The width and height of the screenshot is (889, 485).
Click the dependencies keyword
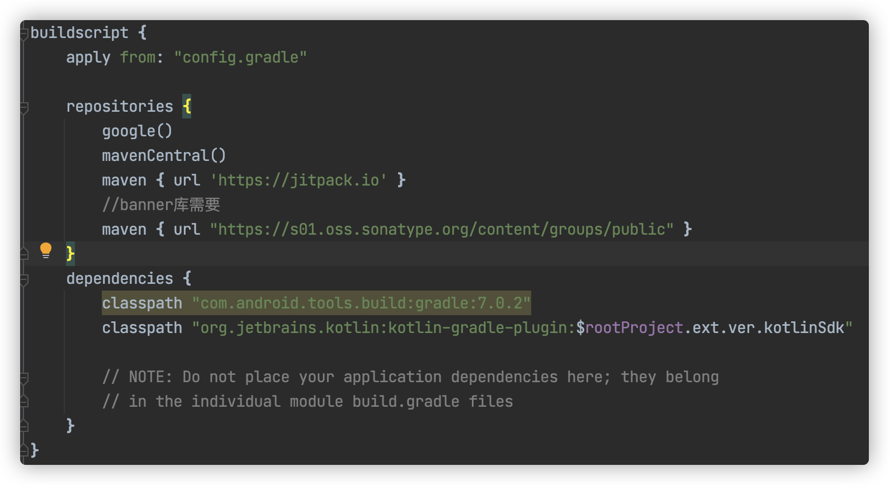(x=120, y=278)
